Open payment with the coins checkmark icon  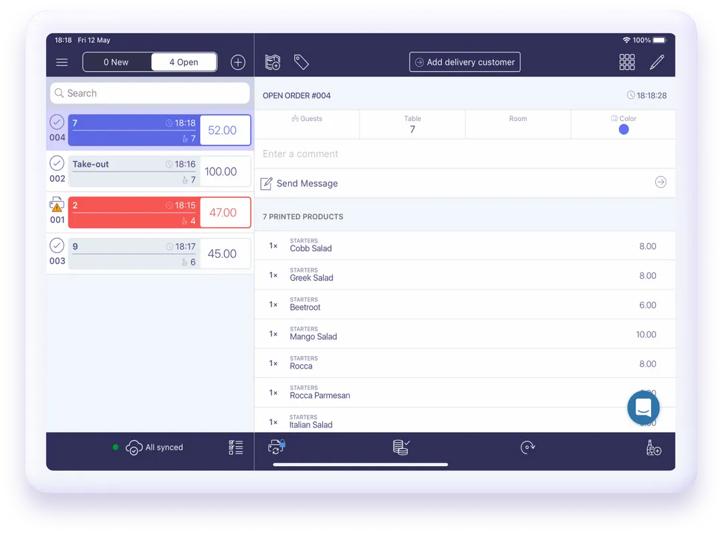[400, 447]
